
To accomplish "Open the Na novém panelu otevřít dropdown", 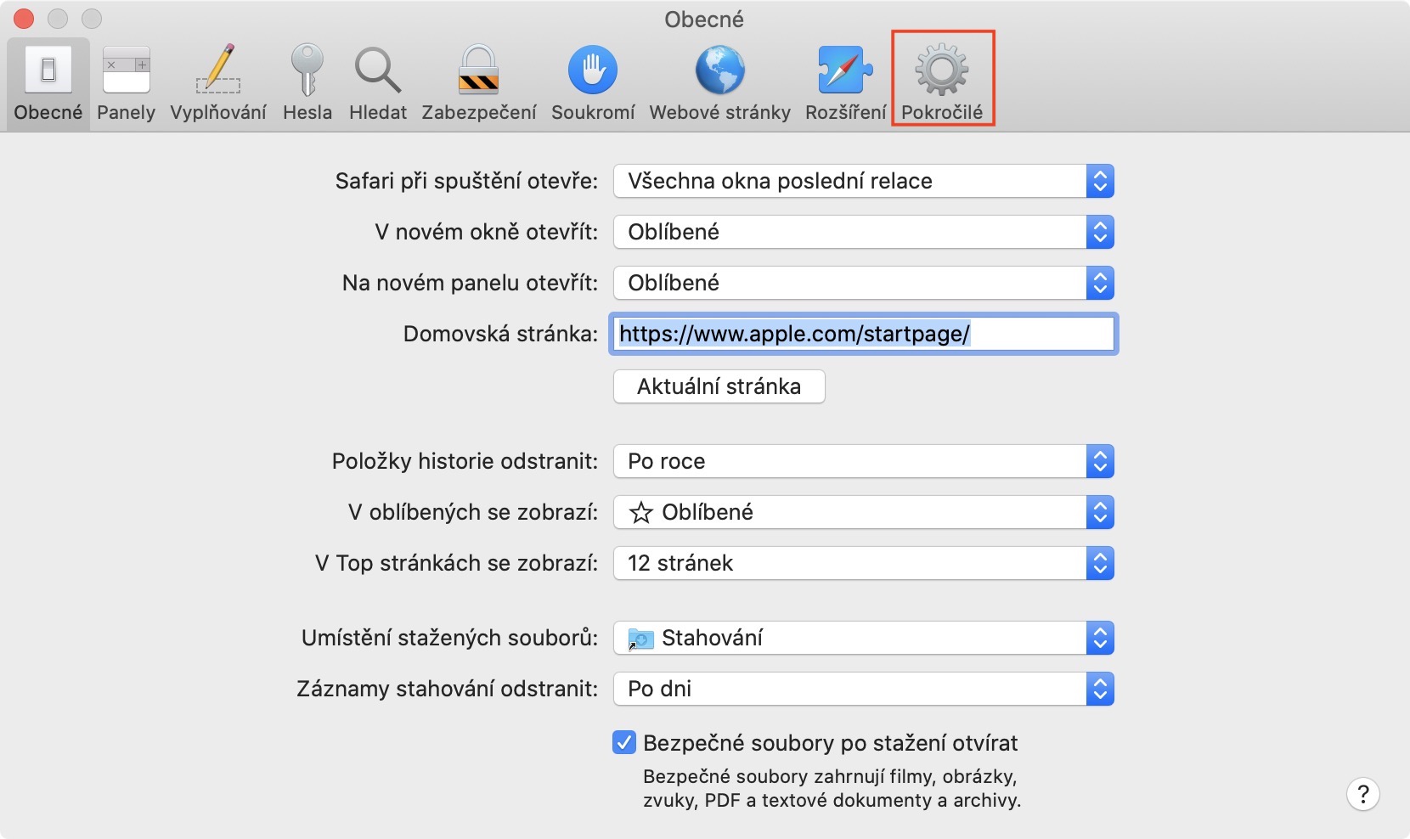I will [864, 283].
